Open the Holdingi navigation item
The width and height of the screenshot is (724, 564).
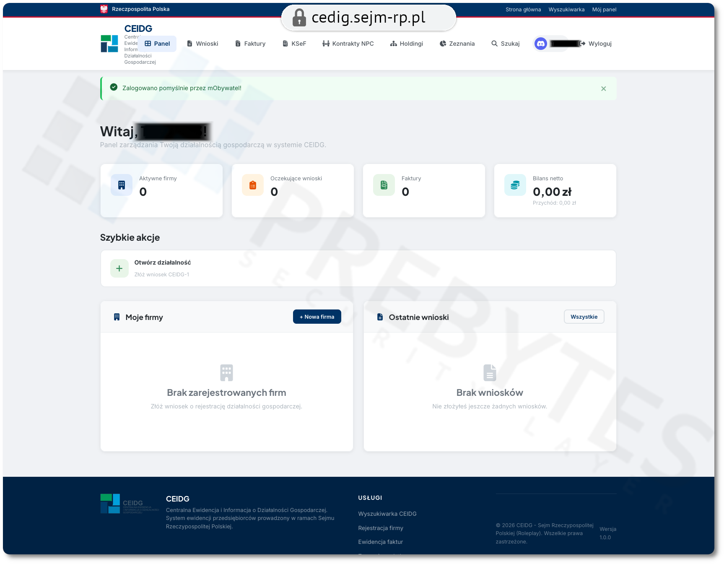[407, 44]
